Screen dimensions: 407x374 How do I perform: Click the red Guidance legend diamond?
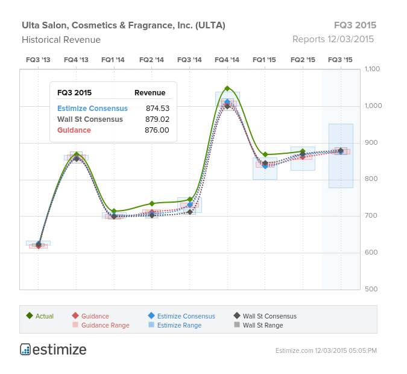tap(75, 315)
